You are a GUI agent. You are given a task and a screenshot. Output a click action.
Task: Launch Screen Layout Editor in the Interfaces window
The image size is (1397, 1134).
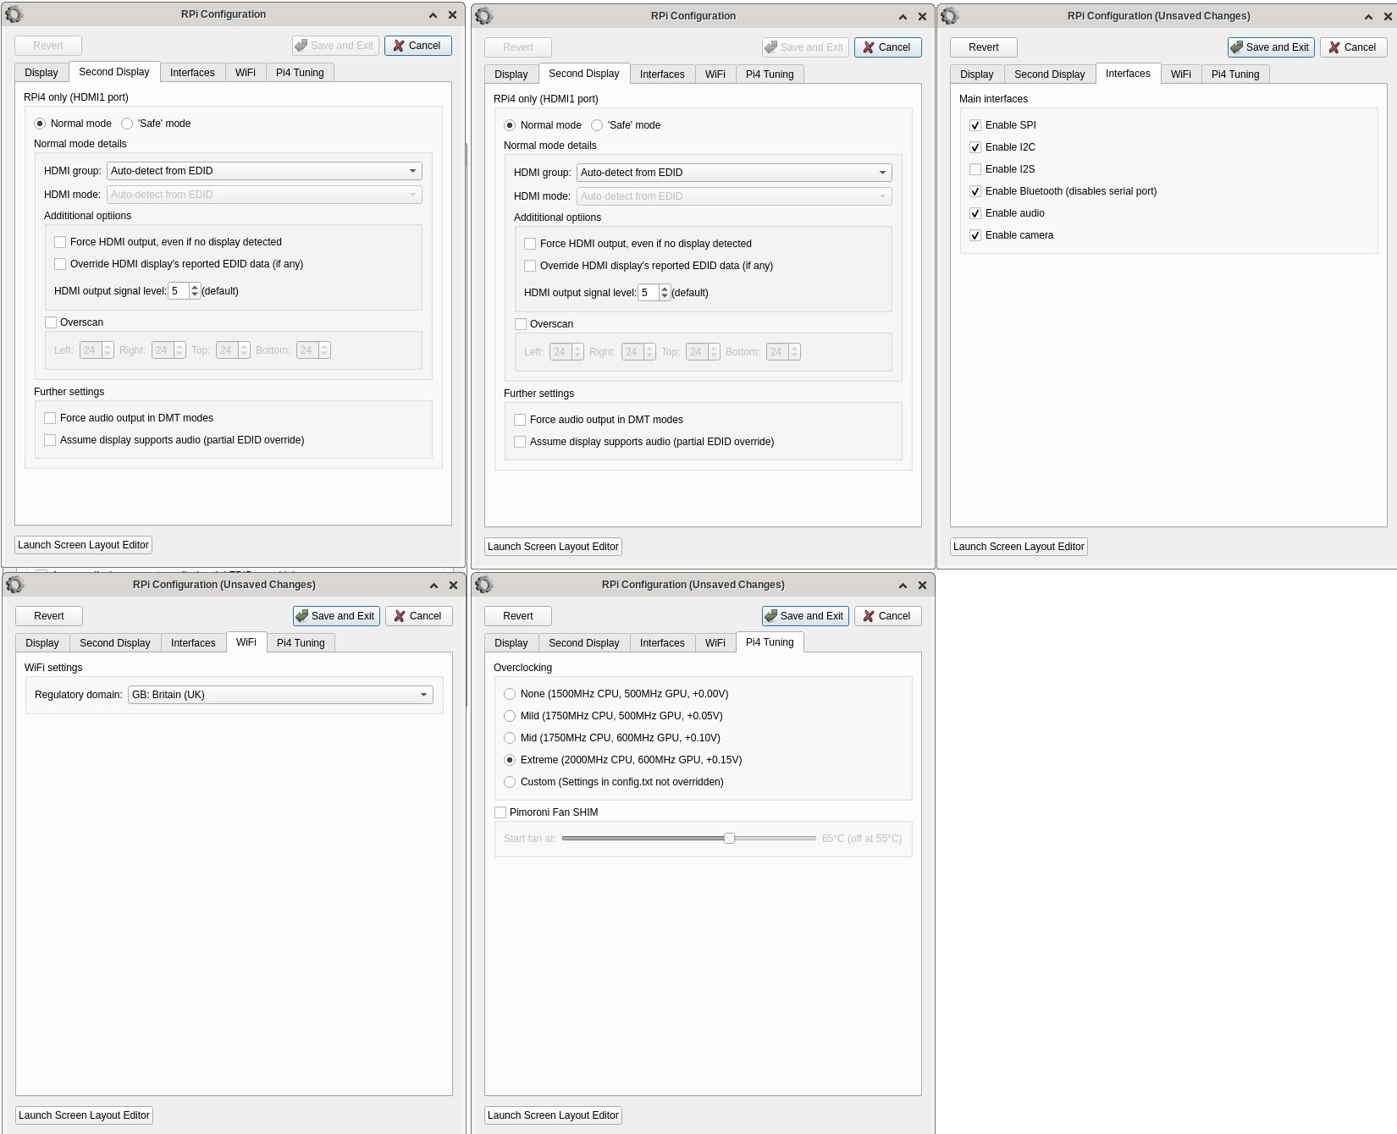click(1019, 547)
